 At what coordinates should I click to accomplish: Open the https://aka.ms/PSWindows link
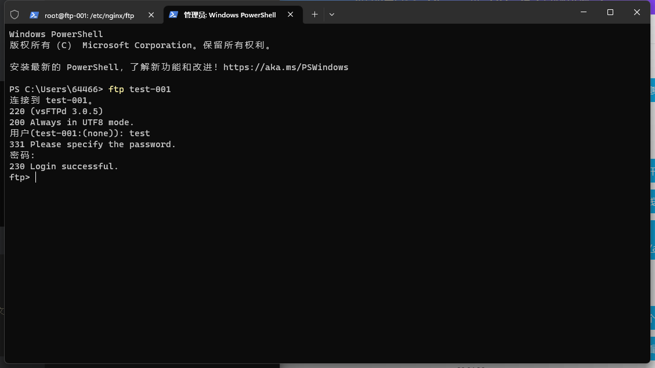coord(285,67)
